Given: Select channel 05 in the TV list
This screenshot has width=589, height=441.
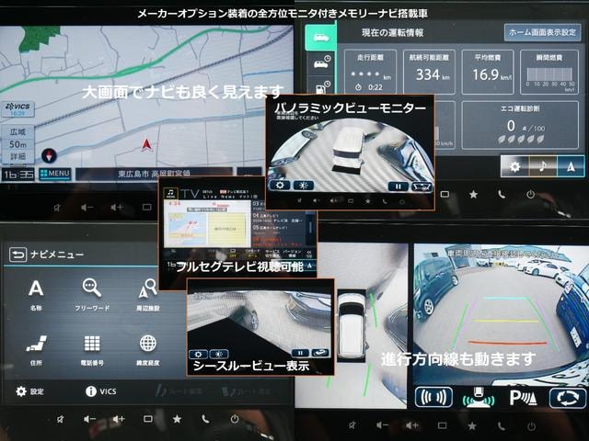Looking at the screenshot, I should tap(278, 229).
